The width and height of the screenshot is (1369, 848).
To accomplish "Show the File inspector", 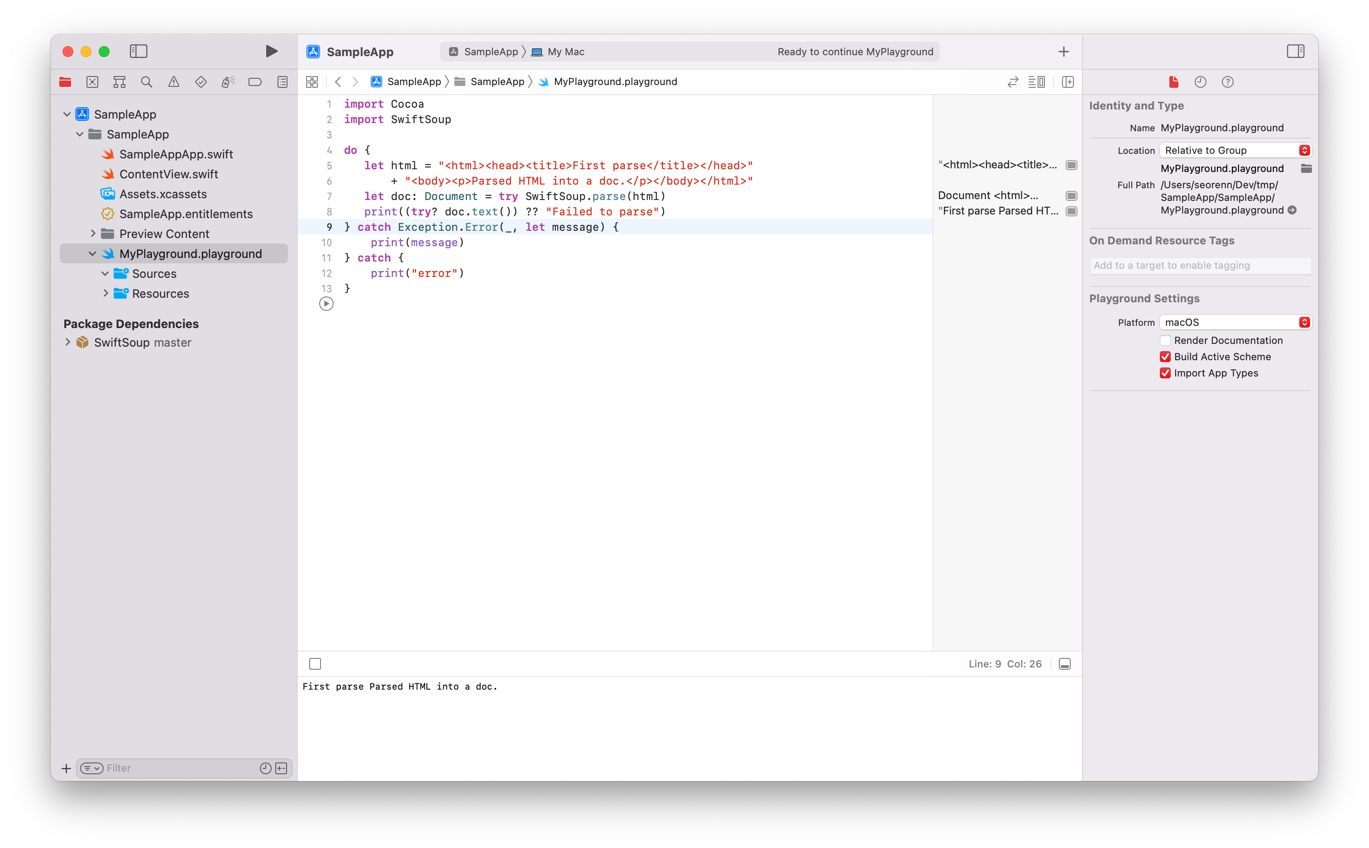I will click(1173, 82).
